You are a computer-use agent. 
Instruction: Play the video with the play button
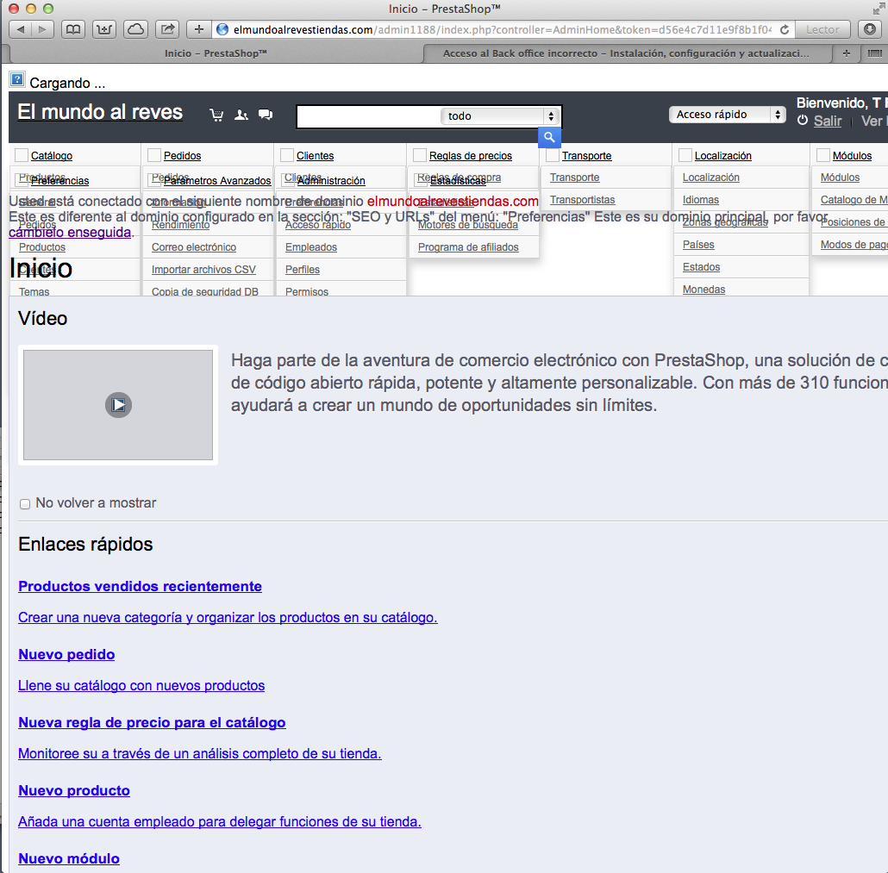click(x=118, y=405)
